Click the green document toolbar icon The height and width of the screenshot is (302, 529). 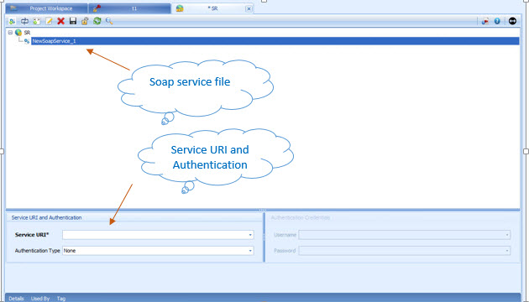[x=36, y=21]
